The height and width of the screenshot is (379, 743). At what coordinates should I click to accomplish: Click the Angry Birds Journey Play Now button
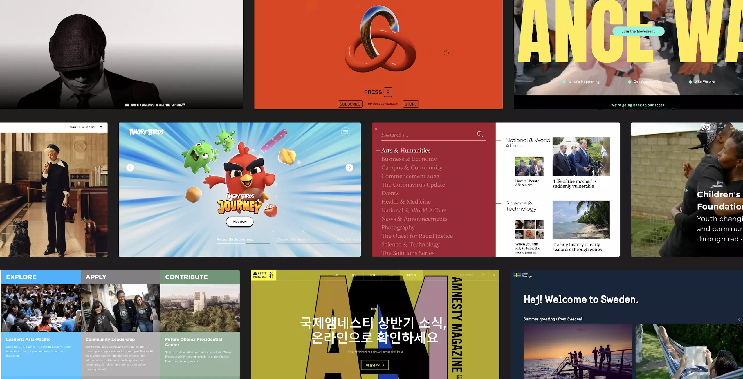point(239,221)
